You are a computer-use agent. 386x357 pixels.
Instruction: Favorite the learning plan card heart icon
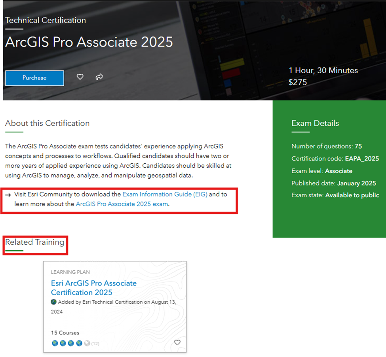click(x=177, y=342)
